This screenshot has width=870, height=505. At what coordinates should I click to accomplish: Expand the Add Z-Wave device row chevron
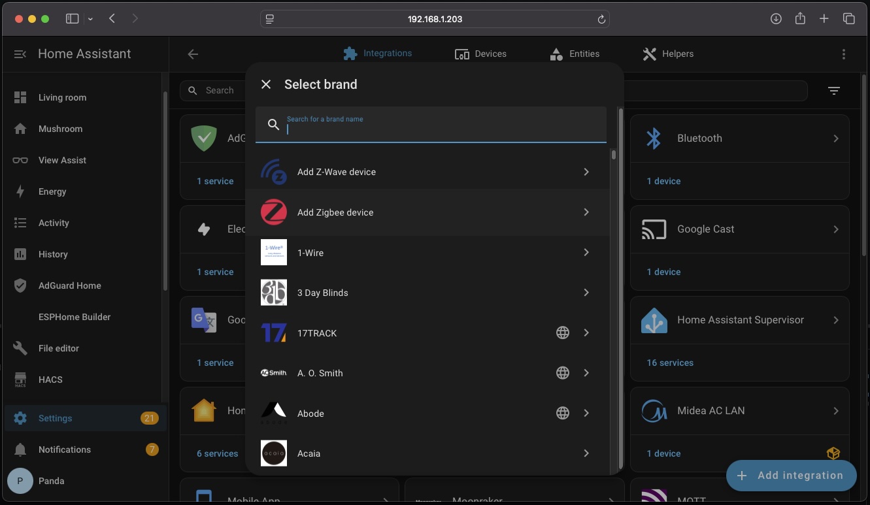tap(586, 172)
